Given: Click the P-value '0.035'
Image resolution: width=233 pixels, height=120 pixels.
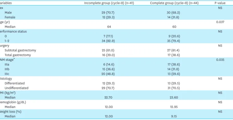Looking at the screenshot, I should (220, 60).
